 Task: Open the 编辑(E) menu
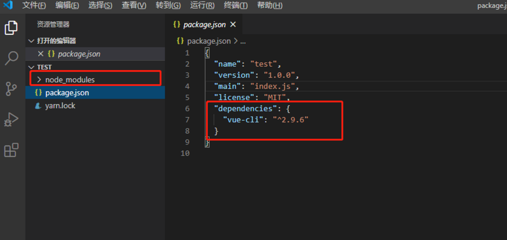click(67, 5)
